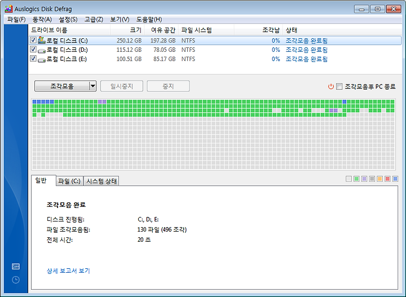
Task: Open the 설정(S) menu
Action: point(68,19)
